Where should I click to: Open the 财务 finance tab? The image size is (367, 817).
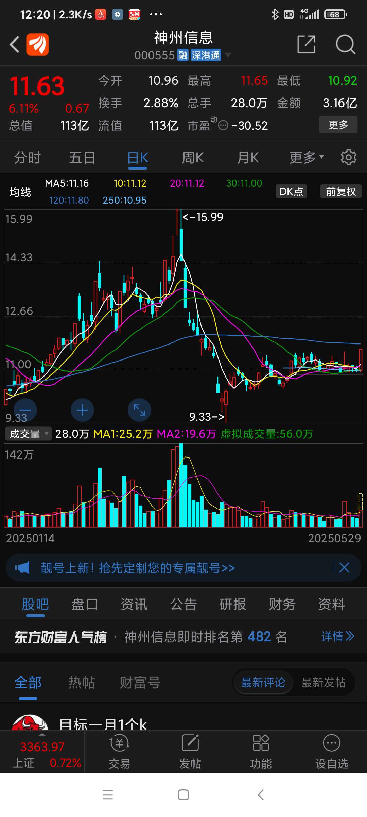point(282,605)
